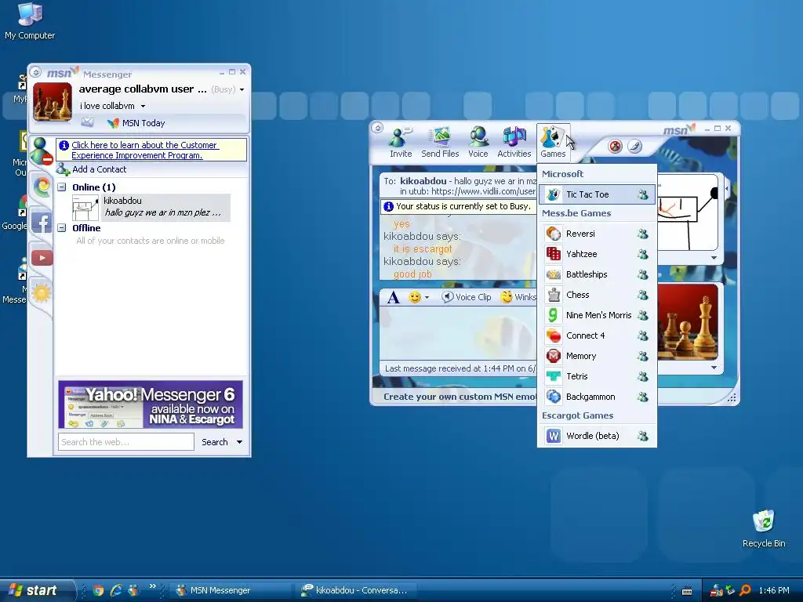Viewport: 803px width, 602px height.
Task: Open the Recycle Bin desktop icon
Action: [764, 528]
